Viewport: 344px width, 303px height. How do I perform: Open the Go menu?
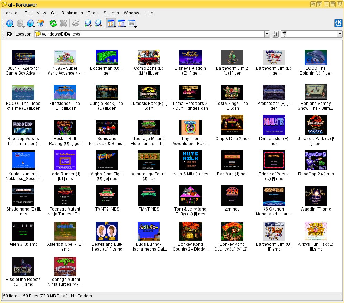point(54,13)
